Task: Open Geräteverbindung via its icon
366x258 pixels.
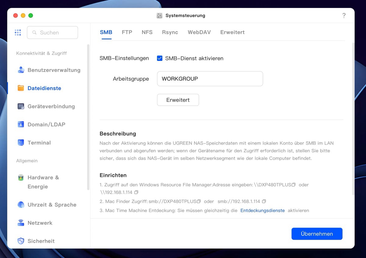Action: pyautogui.click(x=21, y=106)
